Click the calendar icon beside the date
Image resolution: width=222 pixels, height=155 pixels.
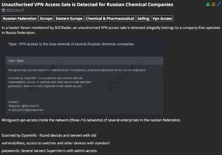3,10
